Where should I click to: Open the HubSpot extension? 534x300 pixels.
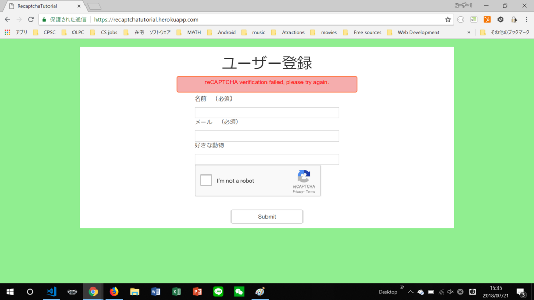(x=487, y=19)
